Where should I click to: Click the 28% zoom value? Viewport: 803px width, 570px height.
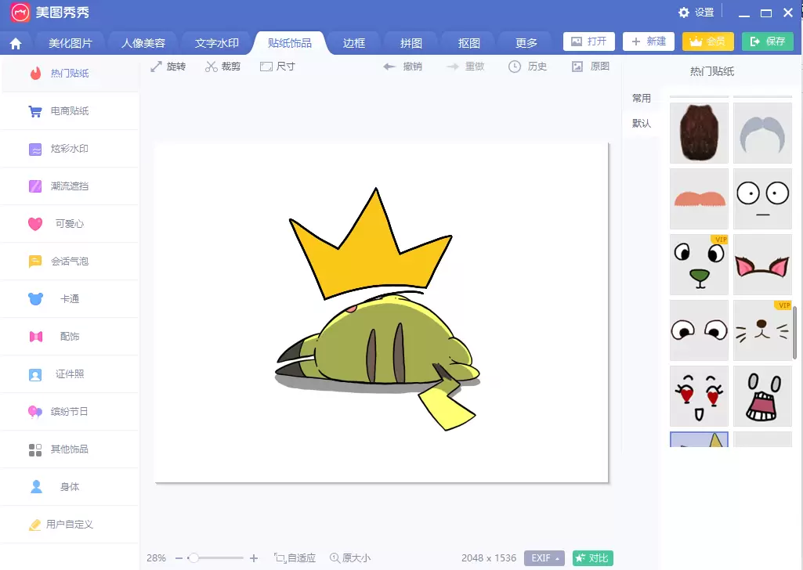click(156, 558)
